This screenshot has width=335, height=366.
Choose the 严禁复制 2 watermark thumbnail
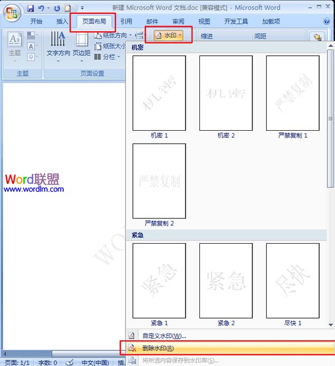pos(159,181)
